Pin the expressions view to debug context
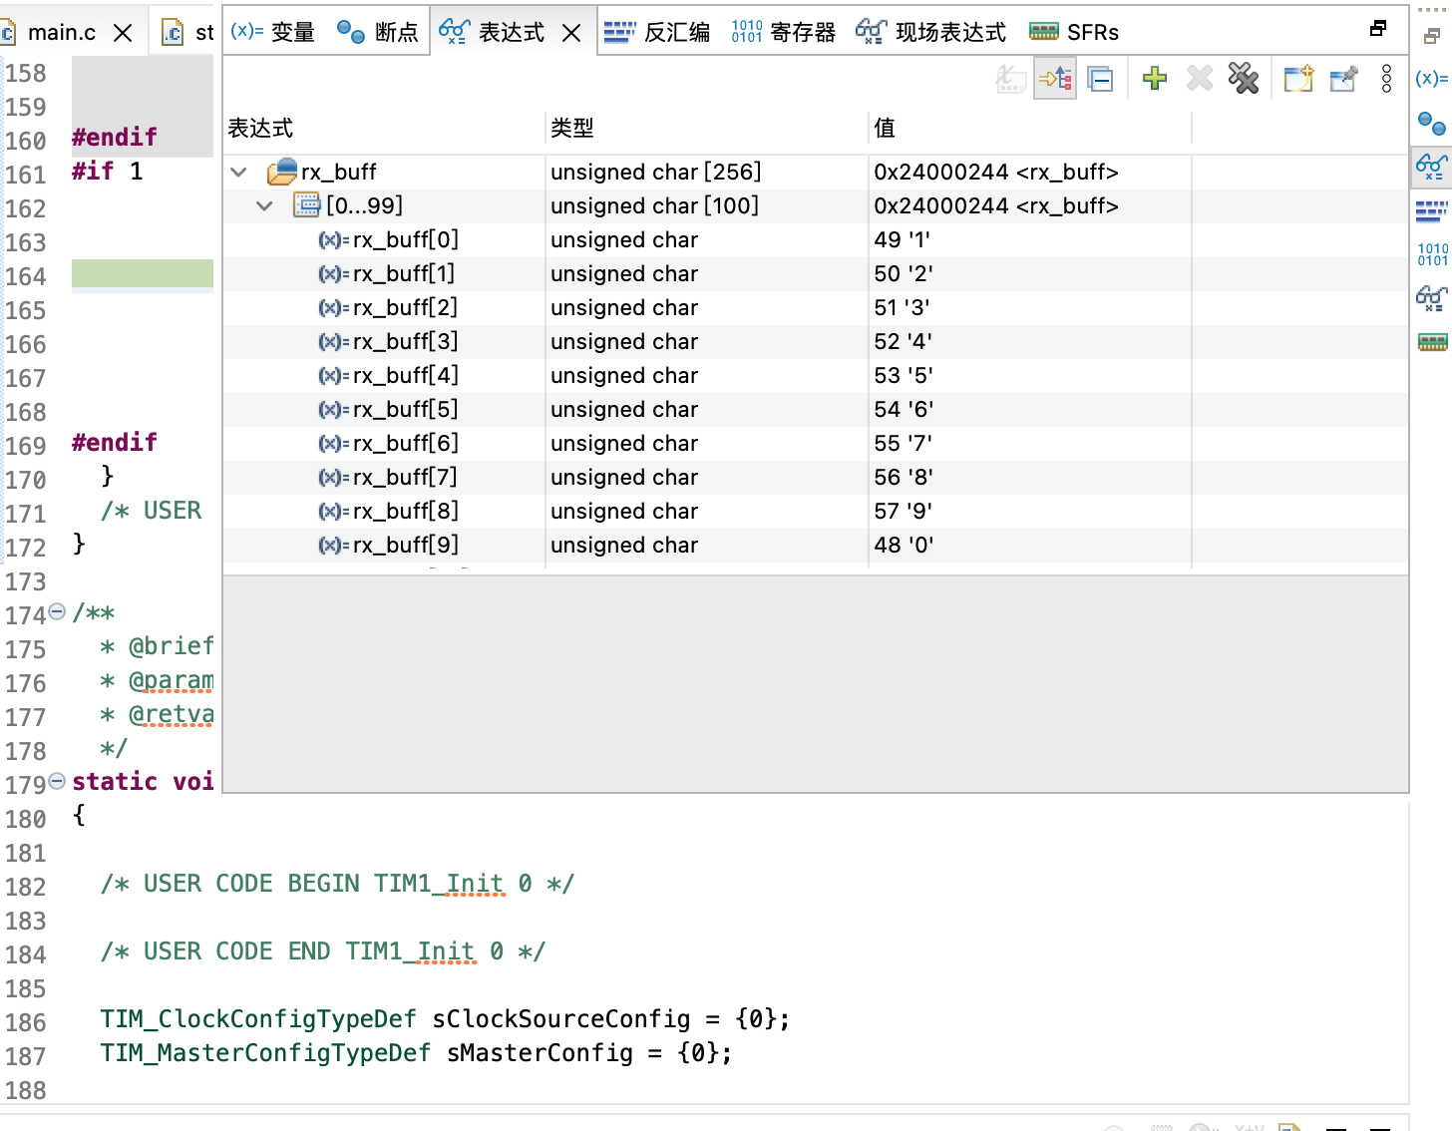Screen dimensions: 1452x1131 (x=1343, y=78)
